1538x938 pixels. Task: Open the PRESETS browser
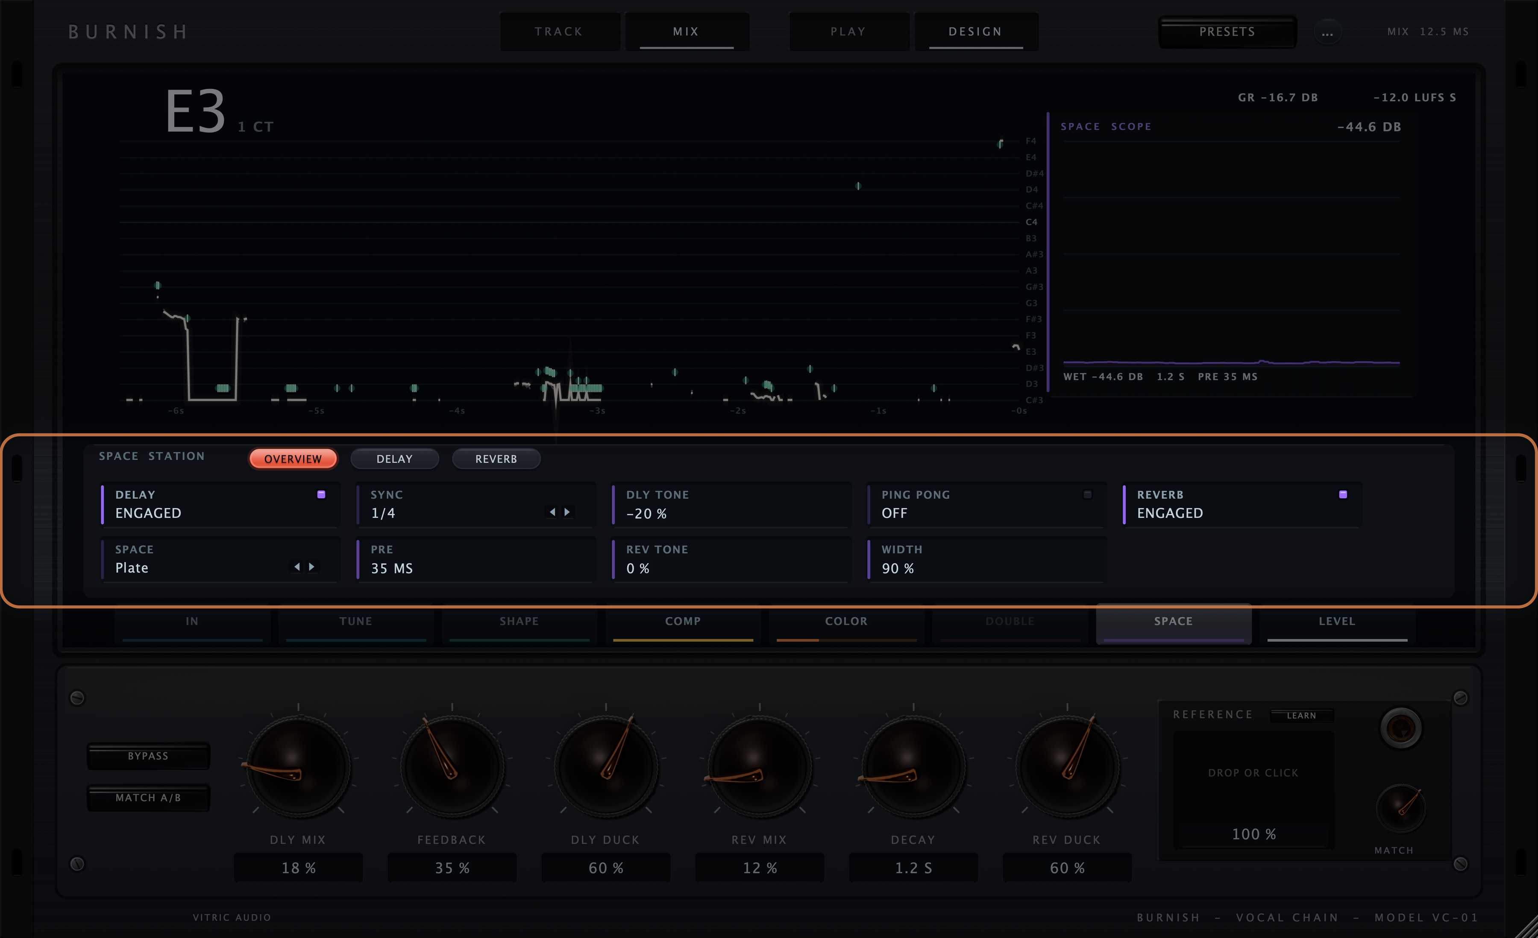[x=1227, y=32]
